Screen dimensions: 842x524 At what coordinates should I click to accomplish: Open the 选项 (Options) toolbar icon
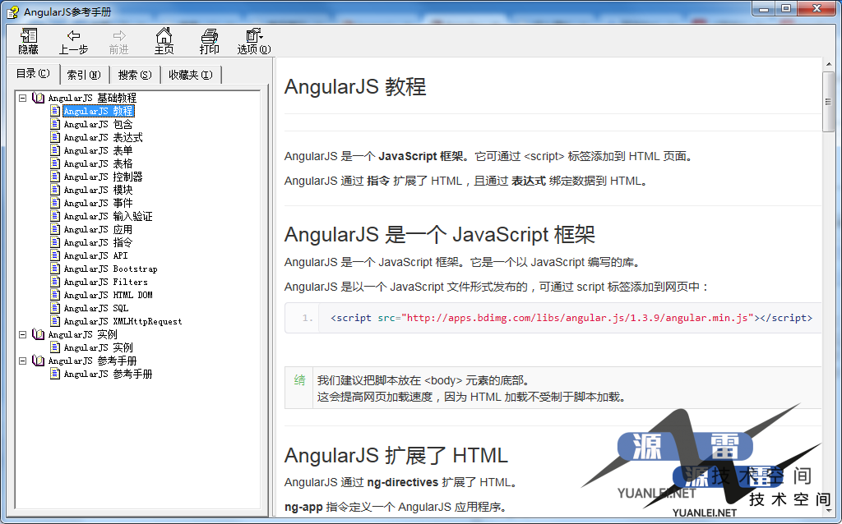point(254,41)
